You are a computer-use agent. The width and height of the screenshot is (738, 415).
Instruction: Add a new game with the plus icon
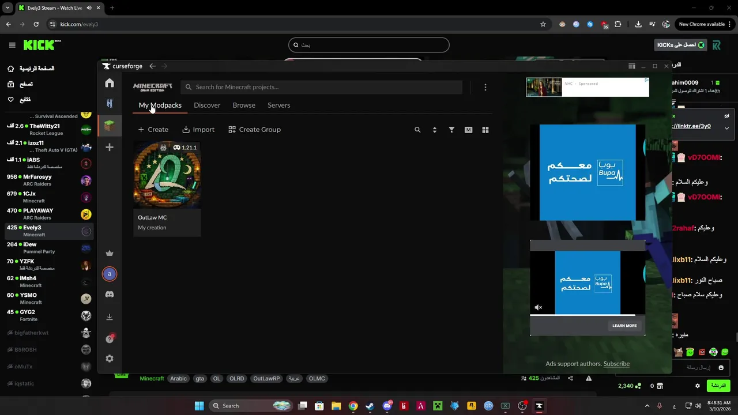click(x=110, y=148)
